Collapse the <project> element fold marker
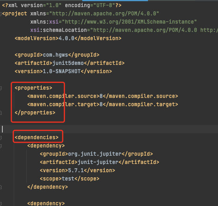 click(x=0, y=14)
